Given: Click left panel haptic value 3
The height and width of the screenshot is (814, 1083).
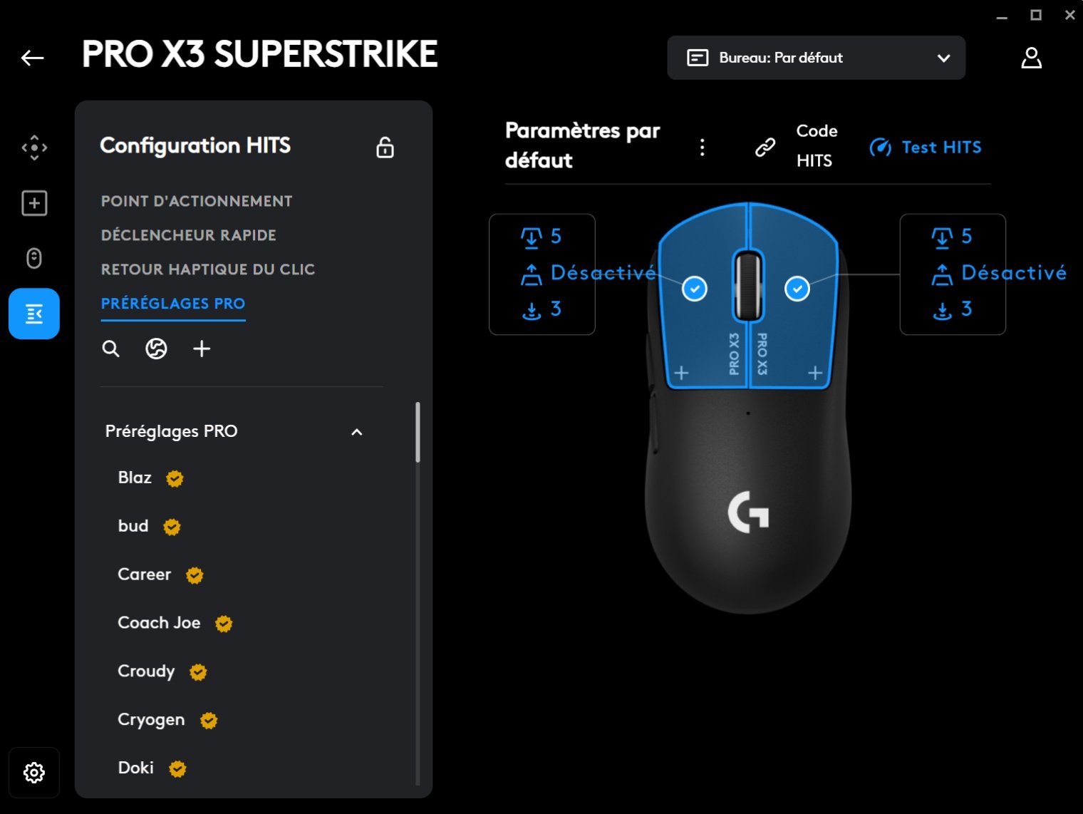Looking at the screenshot, I should 556,309.
